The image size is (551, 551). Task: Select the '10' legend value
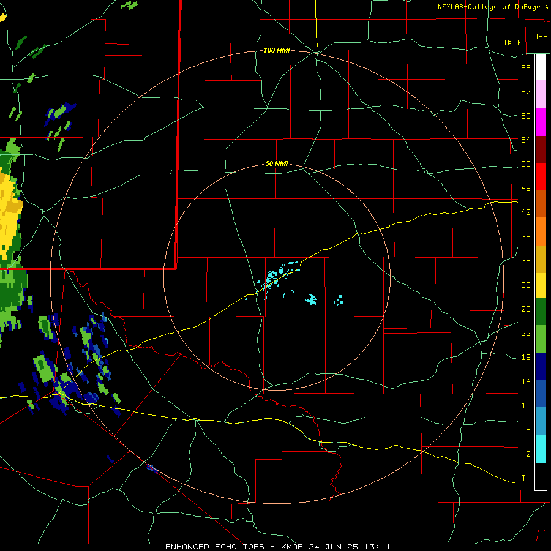click(526, 406)
